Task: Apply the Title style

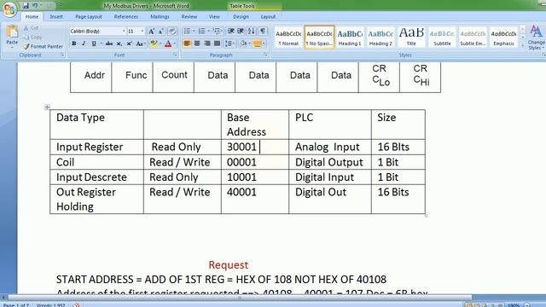Action: [411, 37]
